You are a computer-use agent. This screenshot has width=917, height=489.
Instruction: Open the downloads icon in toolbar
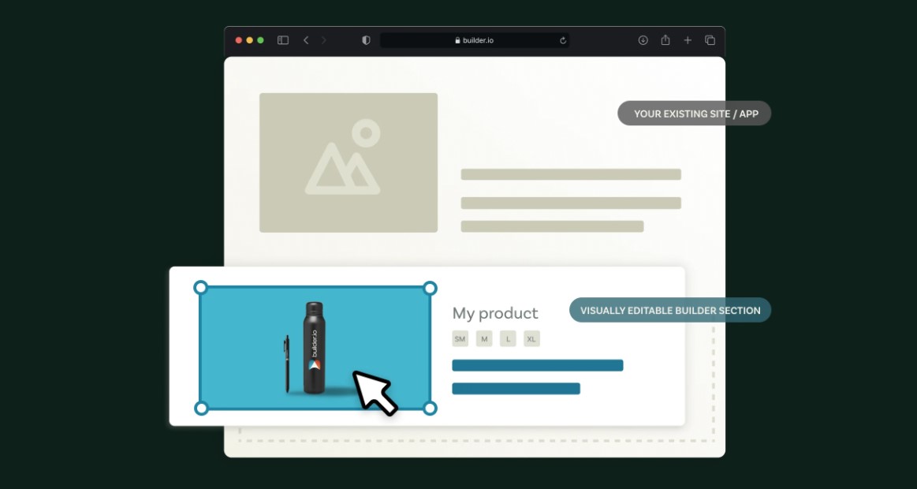[x=643, y=40]
